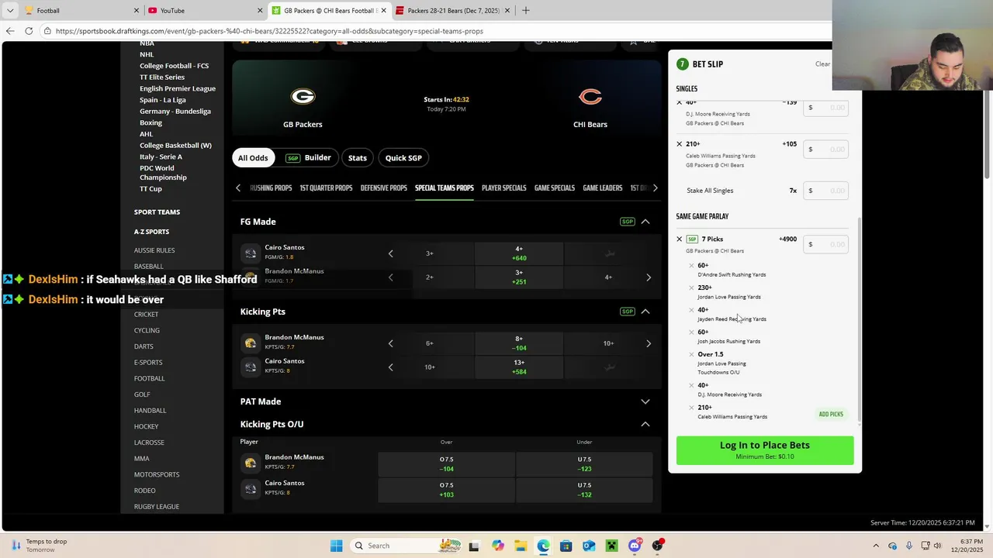Show next Brandon McManus FG Made options
993x558 pixels.
(x=649, y=277)
